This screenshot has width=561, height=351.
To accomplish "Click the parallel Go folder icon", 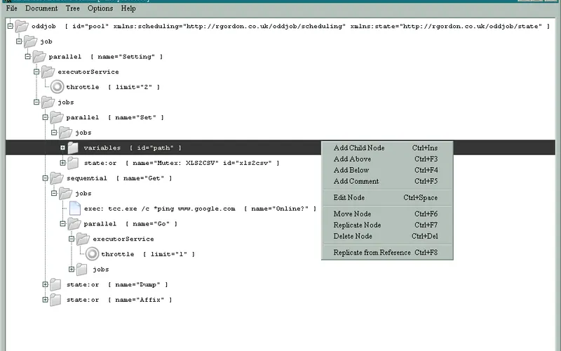I will tap(74, 223).
